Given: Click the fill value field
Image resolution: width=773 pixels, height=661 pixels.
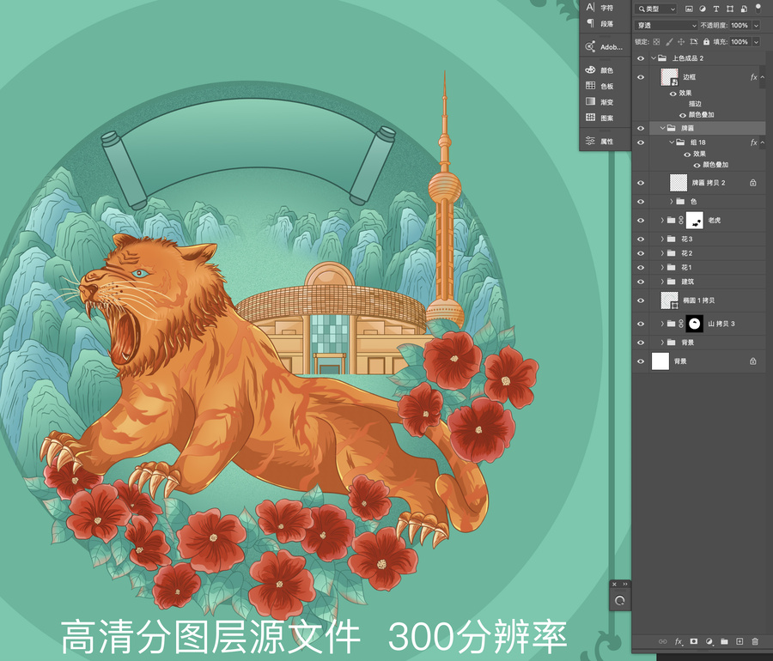Looking at the screenshot, I should (740, 42).
